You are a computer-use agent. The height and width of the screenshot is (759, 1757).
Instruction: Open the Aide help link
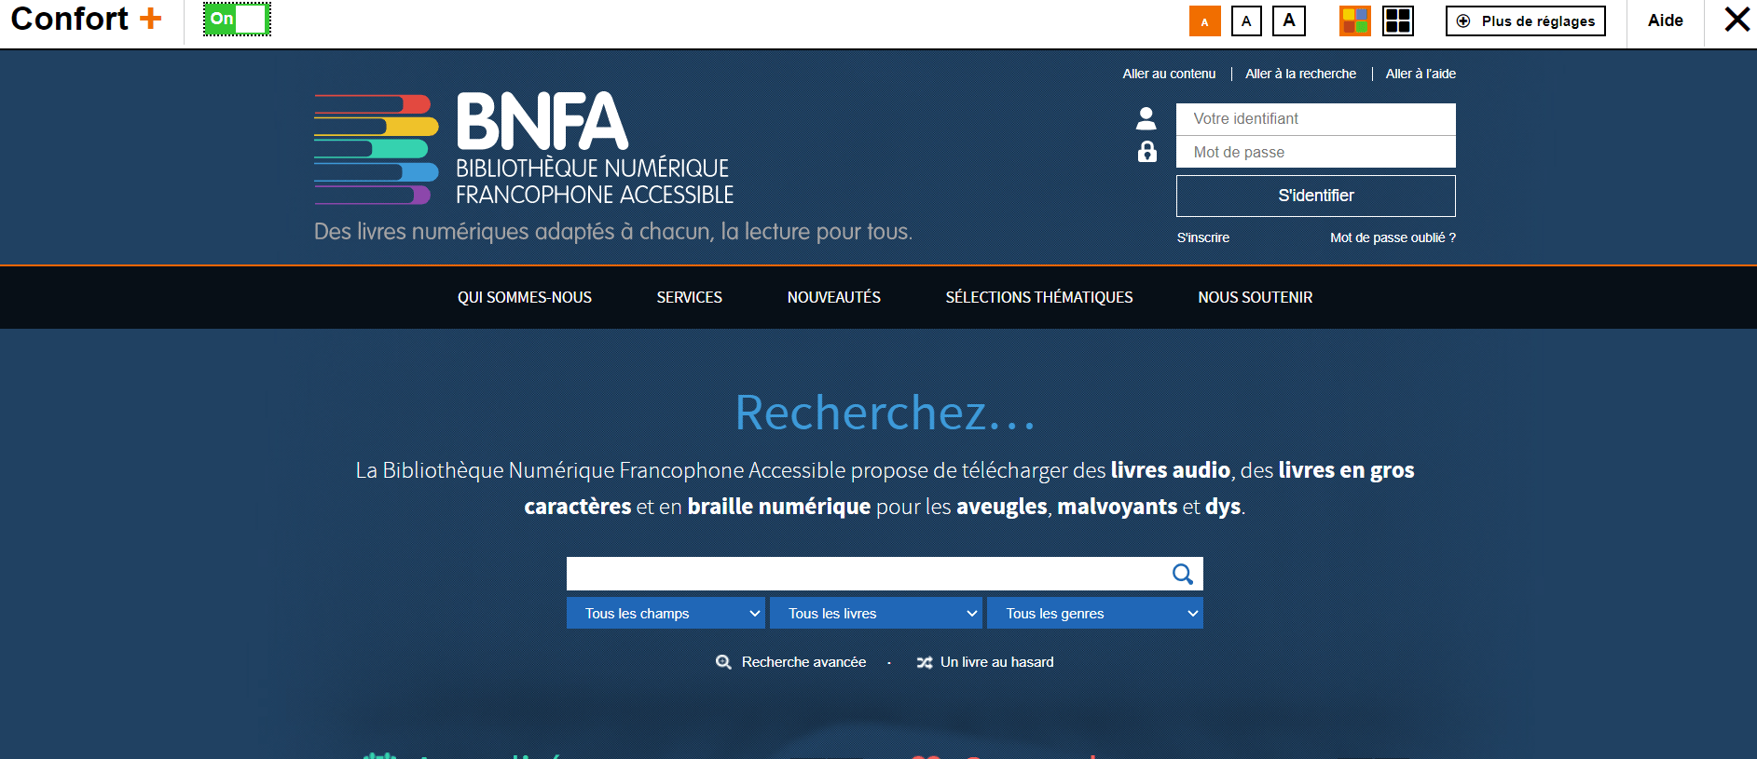click(1666, 20)
